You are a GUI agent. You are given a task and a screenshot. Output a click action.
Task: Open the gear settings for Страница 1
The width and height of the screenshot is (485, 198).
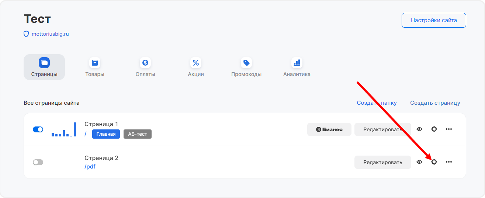[434, 129]
